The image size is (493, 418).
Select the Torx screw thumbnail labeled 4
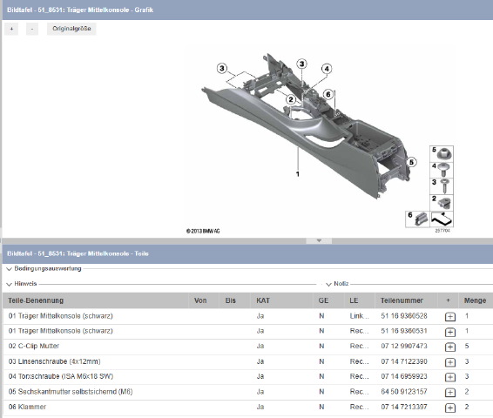[442, 170]
